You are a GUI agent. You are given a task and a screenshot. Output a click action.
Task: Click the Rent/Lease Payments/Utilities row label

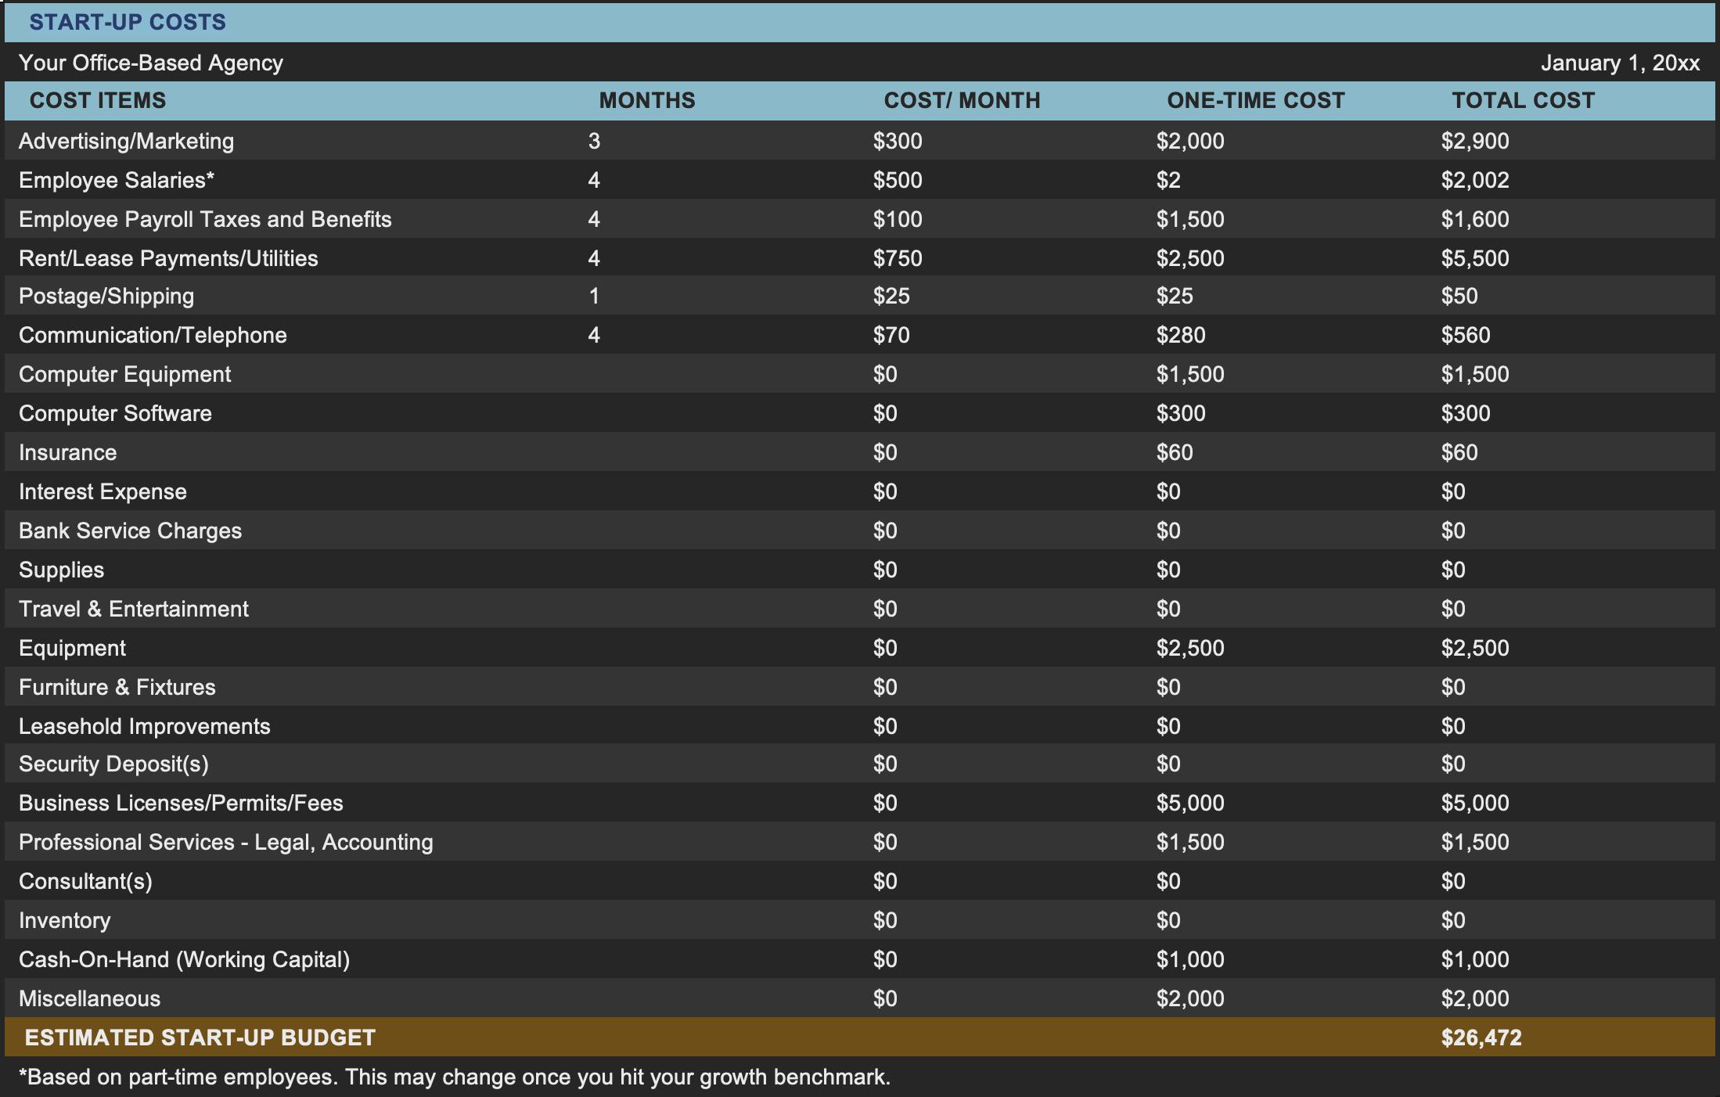(168, 258)
